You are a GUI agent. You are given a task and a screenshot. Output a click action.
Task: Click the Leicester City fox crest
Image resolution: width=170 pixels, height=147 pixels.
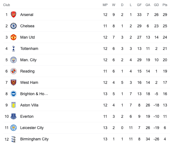point(14,128)
